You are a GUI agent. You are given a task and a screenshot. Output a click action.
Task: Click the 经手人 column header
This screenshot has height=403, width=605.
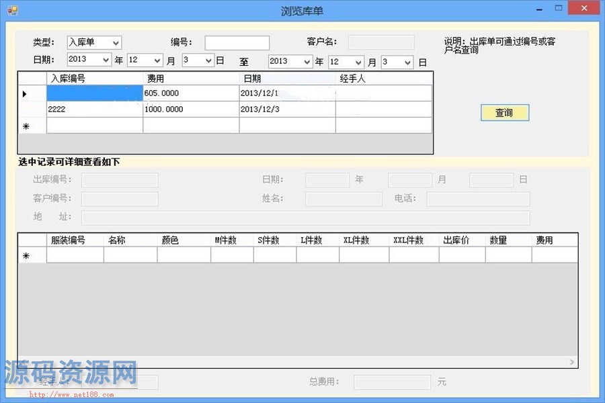click(x=384, y=79)
